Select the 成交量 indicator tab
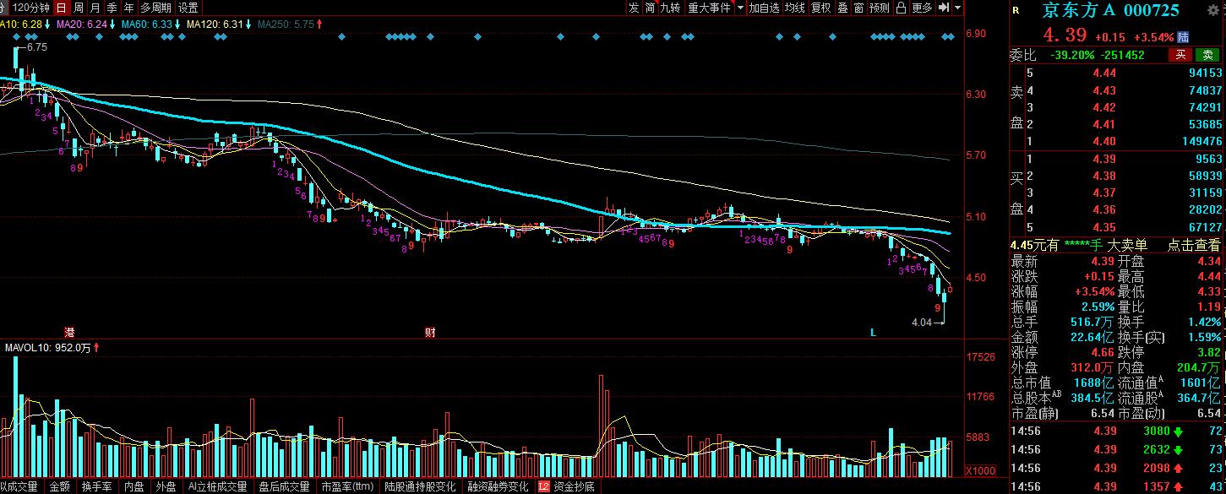Viewport: 1226px width, 494px height. pos(19,486)
